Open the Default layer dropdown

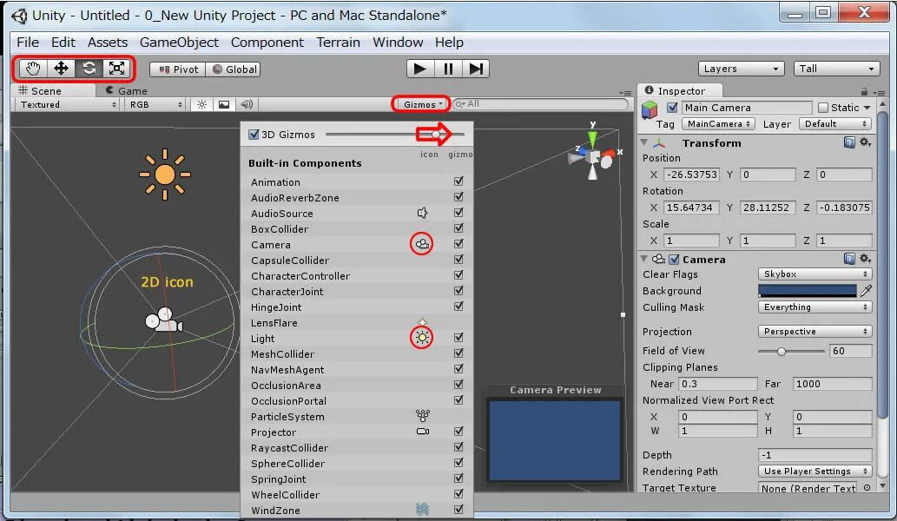(x=835, y=123)
